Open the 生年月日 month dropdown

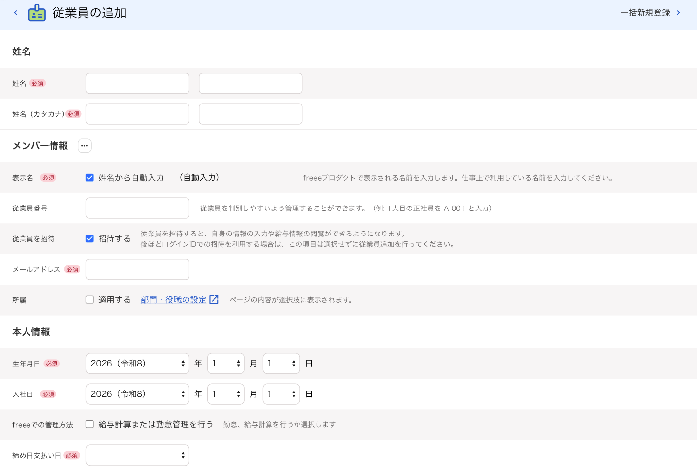[226, 364]
